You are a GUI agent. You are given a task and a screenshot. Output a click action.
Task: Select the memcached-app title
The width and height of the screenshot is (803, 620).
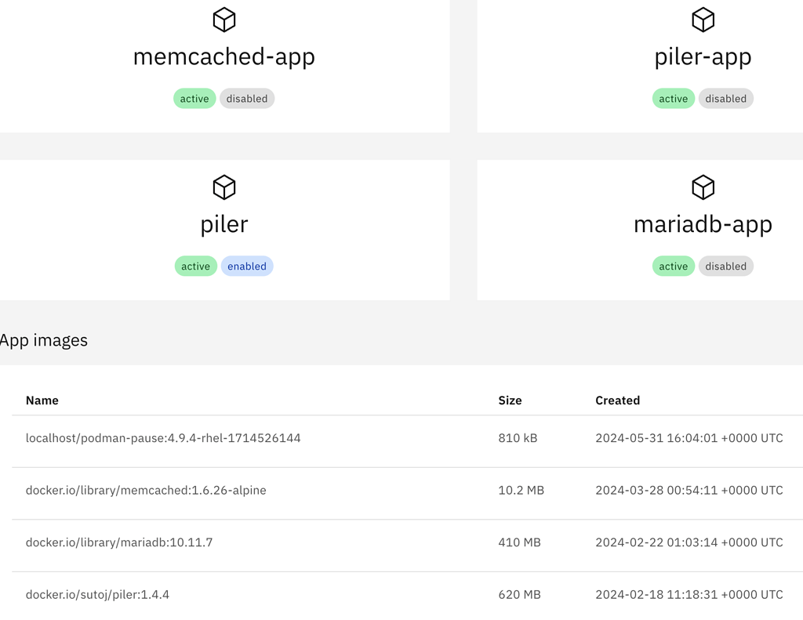(224, 56)
